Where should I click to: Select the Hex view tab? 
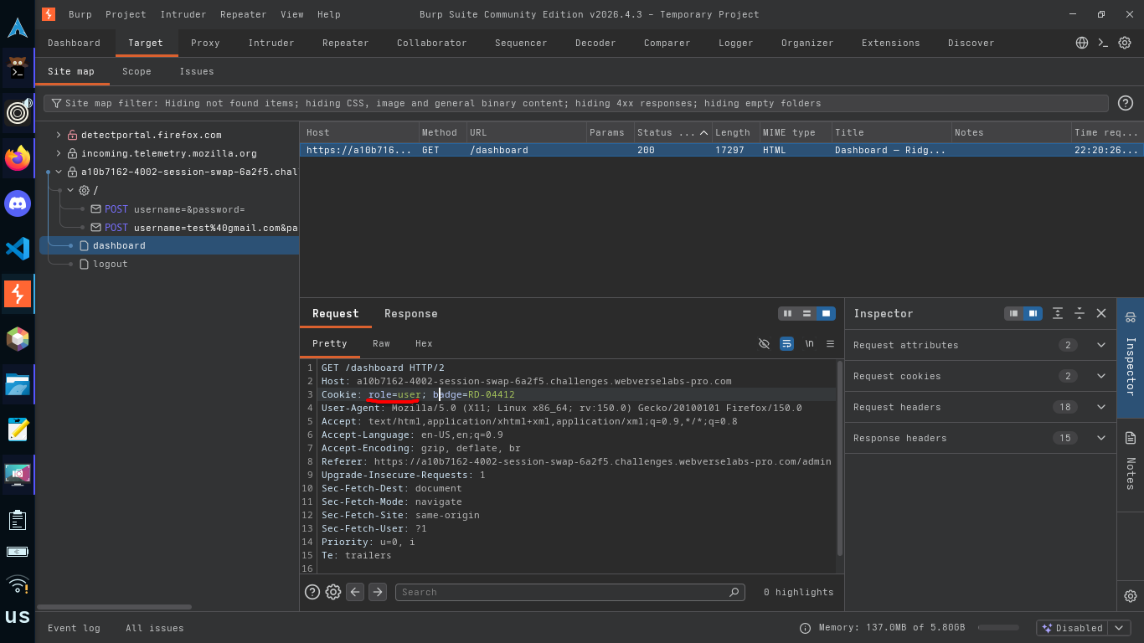pos(424,343)
